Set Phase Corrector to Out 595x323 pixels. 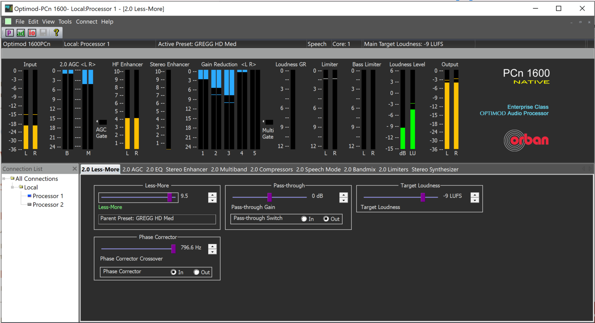click(196, 272)
